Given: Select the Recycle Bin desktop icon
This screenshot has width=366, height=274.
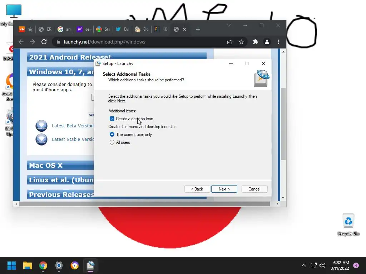Looking at the screenshot, I should 348,224.
